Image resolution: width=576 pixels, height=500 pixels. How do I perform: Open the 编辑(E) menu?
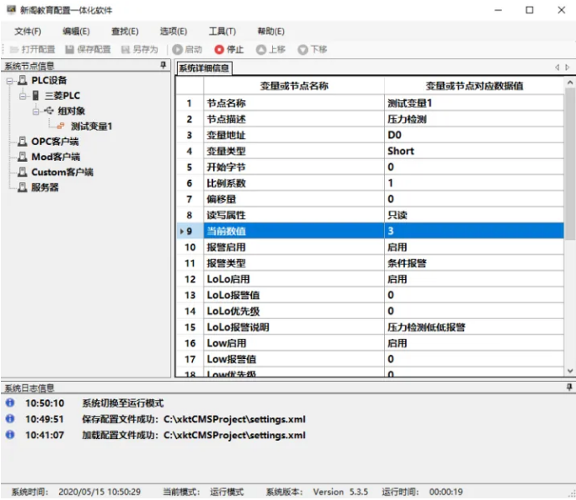pyautogui.click(x=76, y=32)
